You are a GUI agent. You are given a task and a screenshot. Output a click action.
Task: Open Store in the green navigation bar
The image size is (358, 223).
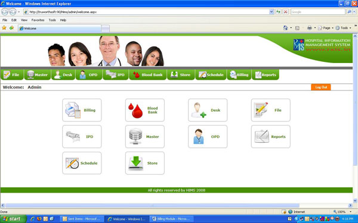181,75
